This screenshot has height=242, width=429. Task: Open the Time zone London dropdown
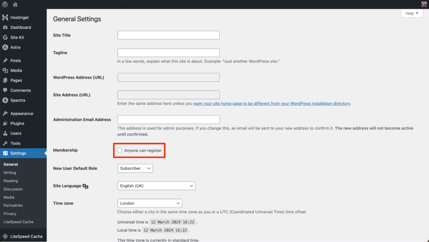click(150, 203)
